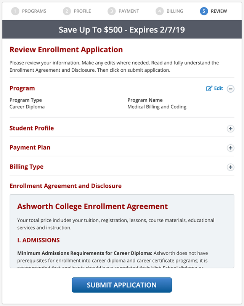Collapse the Program section with minus icon

coord(231,89)
